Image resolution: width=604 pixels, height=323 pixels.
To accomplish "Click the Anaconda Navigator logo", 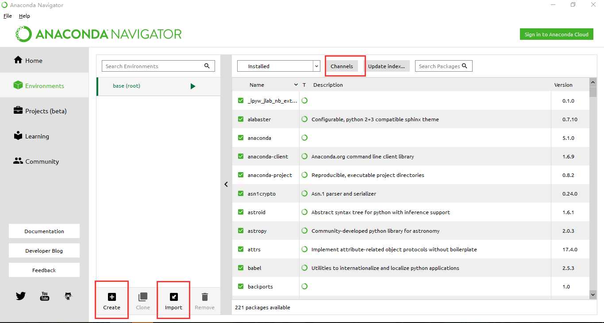I will [x=99, y=34].
